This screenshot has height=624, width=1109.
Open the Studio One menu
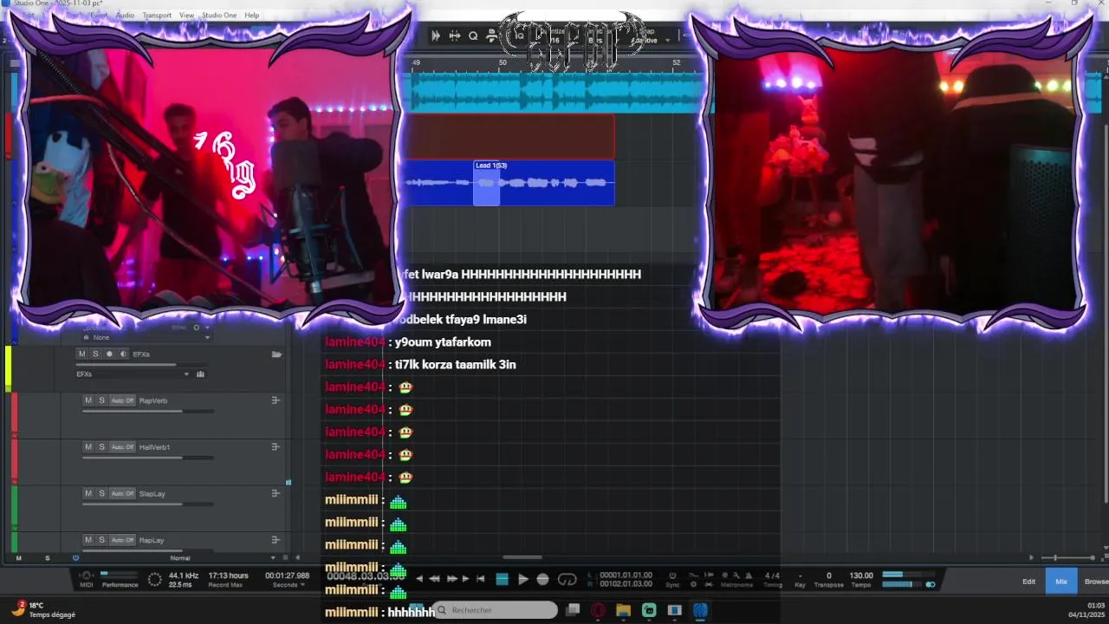(218, 16)
